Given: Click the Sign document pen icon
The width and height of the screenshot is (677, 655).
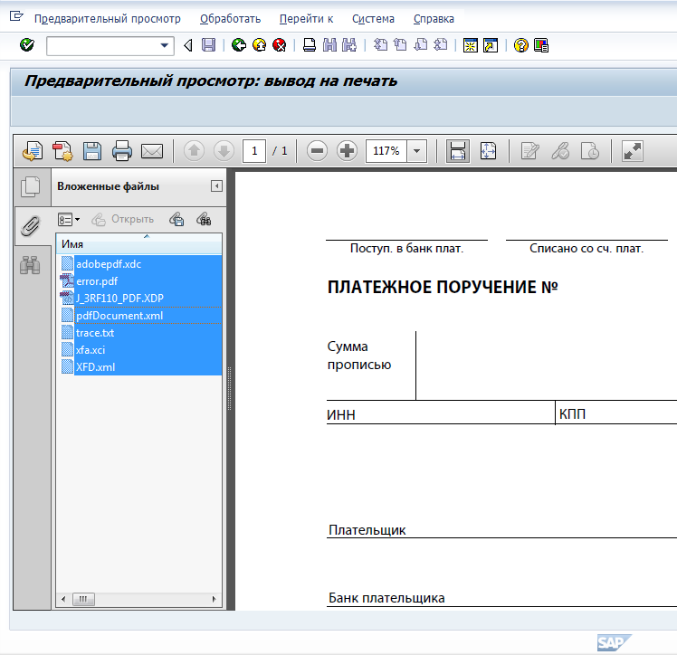Looking at the screenshot, I should click(560, 151).
